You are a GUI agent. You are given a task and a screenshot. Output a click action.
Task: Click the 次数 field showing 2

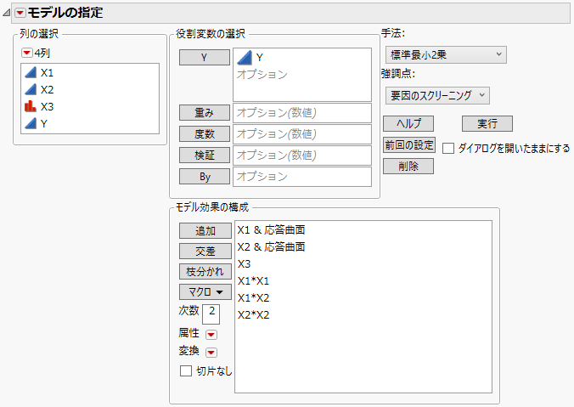(211, 314)
